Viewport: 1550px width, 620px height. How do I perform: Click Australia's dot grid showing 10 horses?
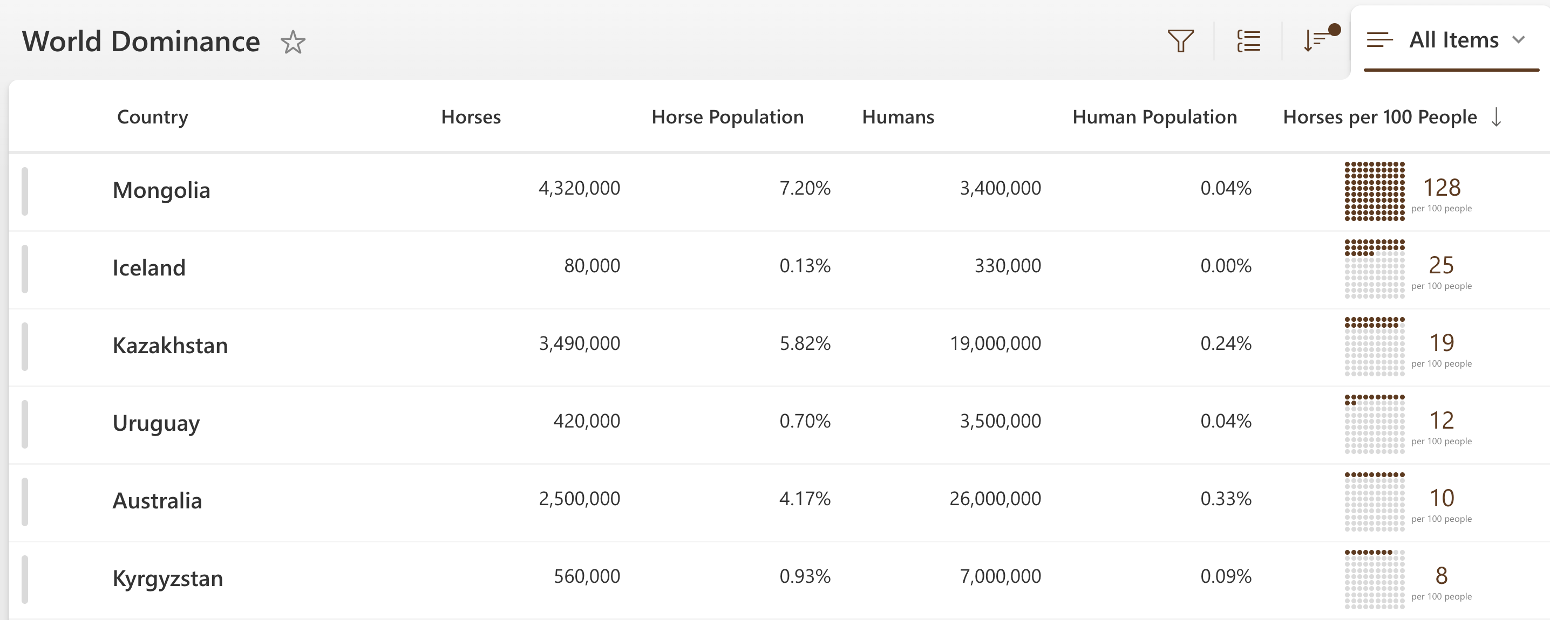coord(1374,501)
